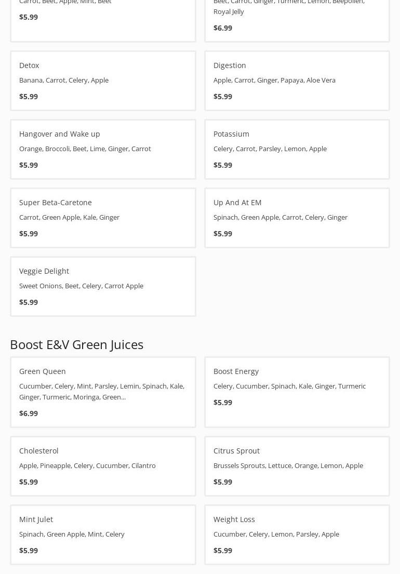Select the Citrus Sprout juice
The width and height of the screenshot is (400, 574).
[x=297, y=466]
